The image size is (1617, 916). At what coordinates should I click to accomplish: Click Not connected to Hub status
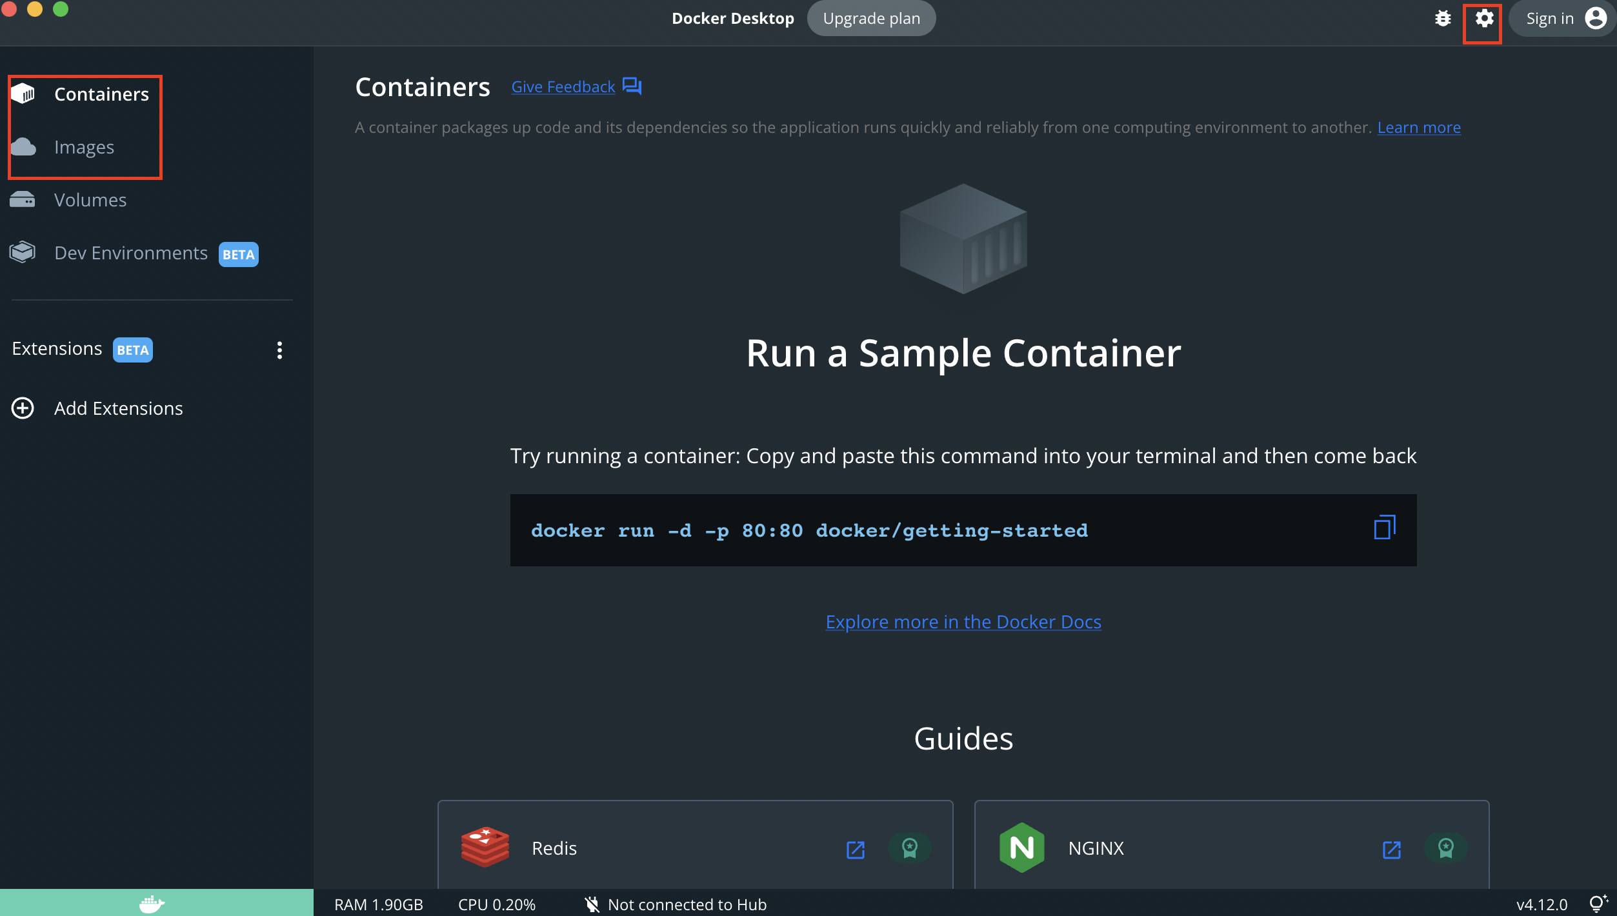(x=686, y=904)
